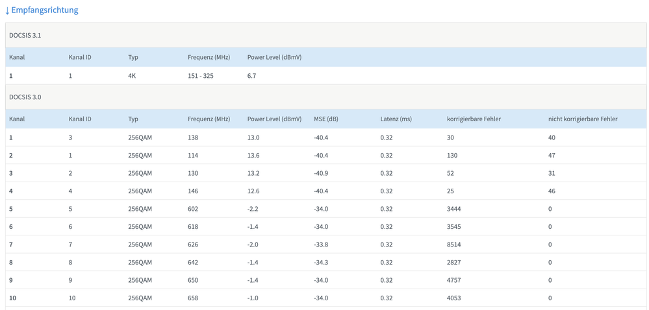This screenshot has width=649, height=310.
Task: Select the -33.8 MSE cell
Action: [321, 244]
